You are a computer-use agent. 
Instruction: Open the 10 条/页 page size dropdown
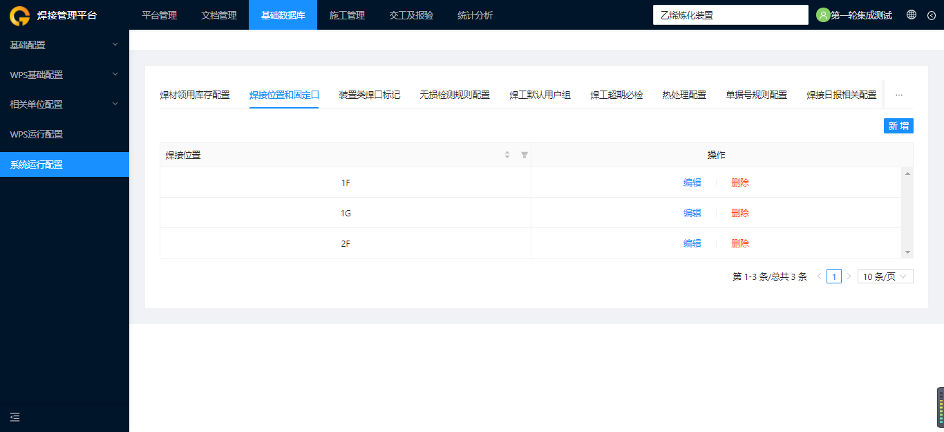click(x=885, y=276)
